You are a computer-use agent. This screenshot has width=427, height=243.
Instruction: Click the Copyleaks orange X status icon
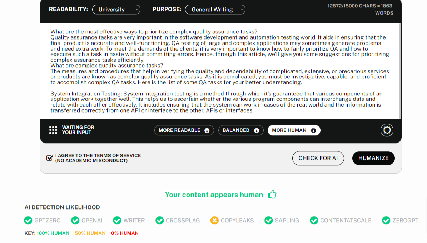[214, 221]
